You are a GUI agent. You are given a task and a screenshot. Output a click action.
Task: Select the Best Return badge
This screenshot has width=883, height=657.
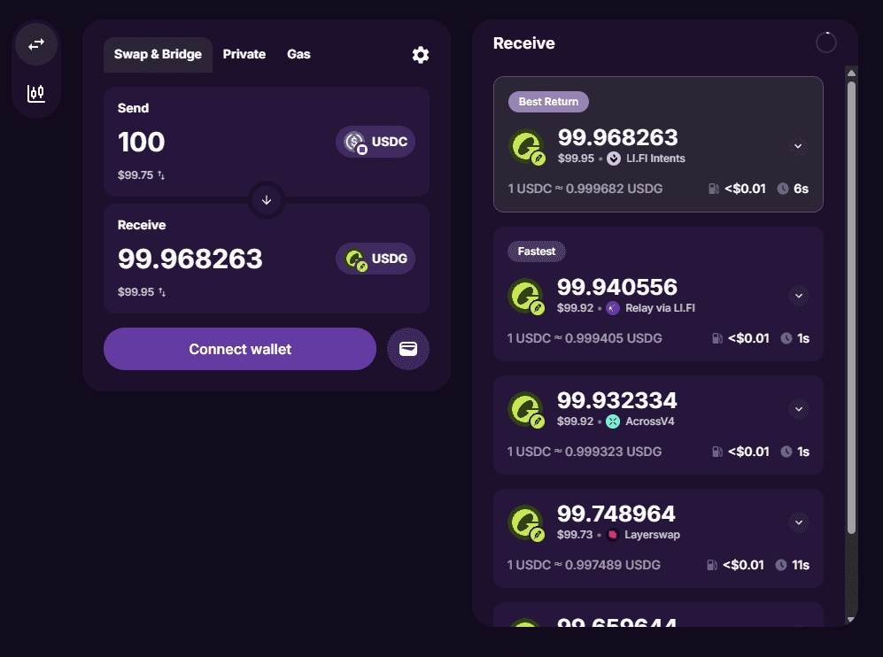click(x=548, y=102)
